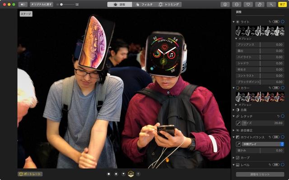Image resolution: width=289 pixels, height=180 pixels.
Task: Collapse the カラー (Color) section
Action: [233, 88]
